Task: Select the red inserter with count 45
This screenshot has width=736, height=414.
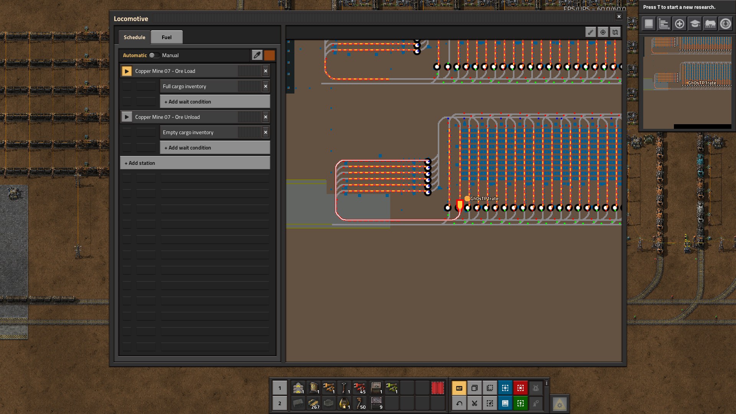Action: click(x=360, y=388)
